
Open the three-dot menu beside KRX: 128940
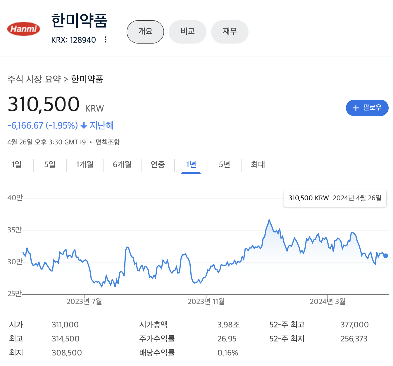[106, 39]
